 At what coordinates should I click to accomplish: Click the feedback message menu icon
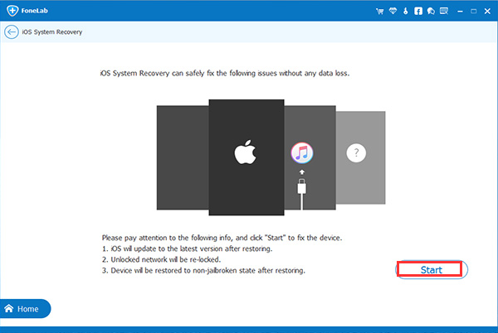pyautogui.click(x=444, y=11)
